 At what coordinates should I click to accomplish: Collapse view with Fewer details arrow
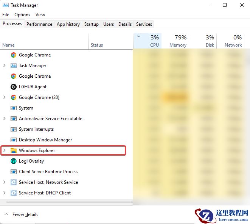tap(6, 214)
